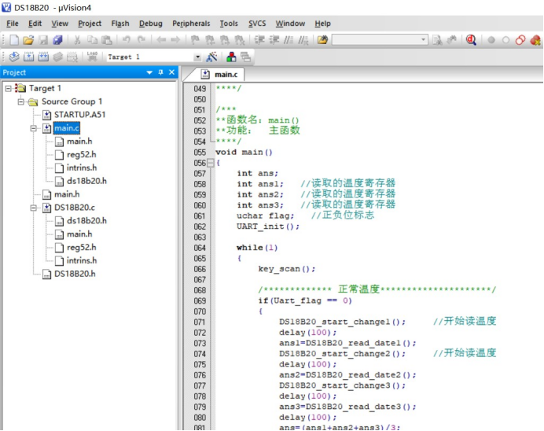Open the Edit menu
This screenshot has height=431, width=544.
(x=35, y=24)
